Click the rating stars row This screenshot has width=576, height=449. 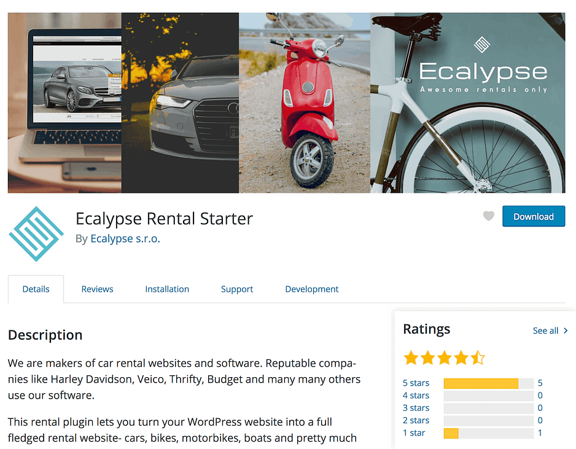pyautogui.click(x=444, y=357)
